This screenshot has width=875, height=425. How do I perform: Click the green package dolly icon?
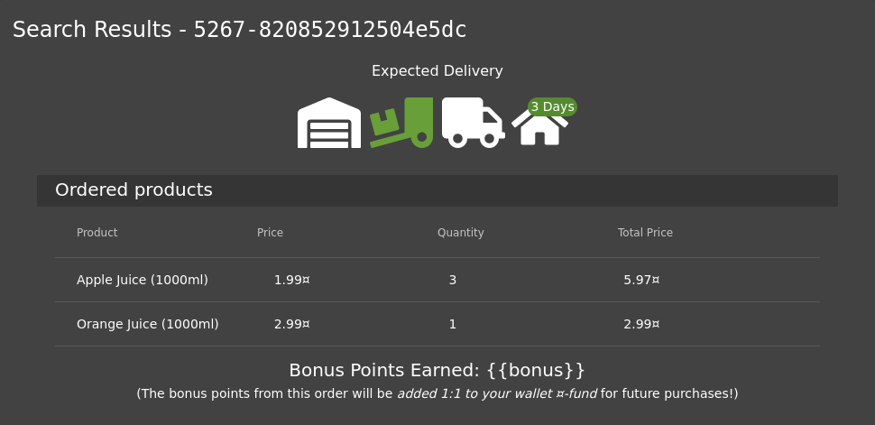click(x=401, y=123)
